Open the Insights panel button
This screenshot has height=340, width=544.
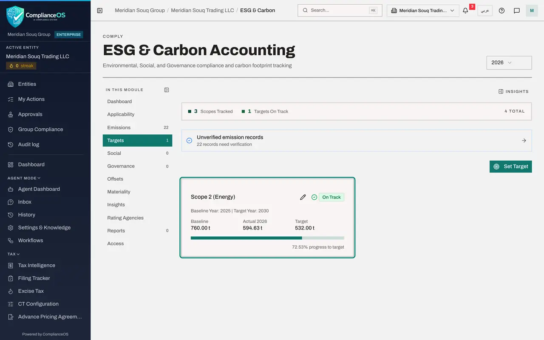513,91
